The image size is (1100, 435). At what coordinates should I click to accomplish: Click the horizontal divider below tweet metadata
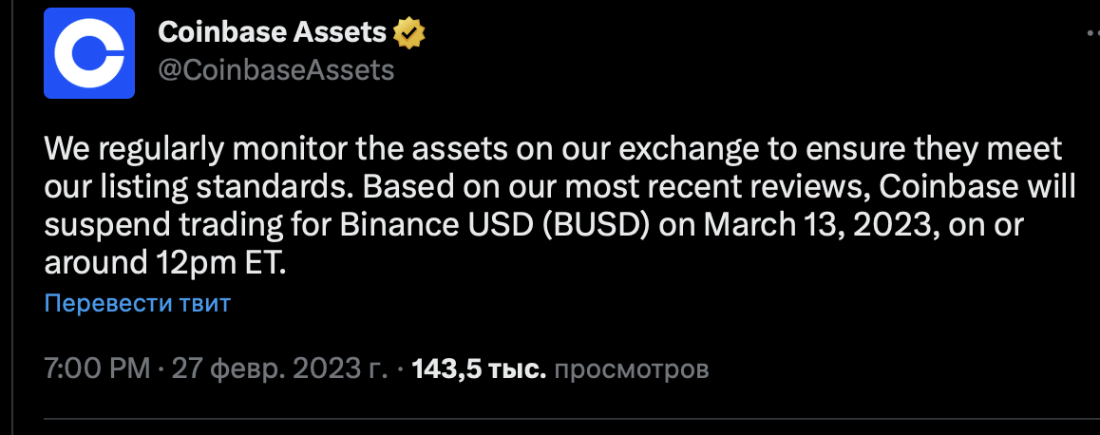[x=572, y=420]
